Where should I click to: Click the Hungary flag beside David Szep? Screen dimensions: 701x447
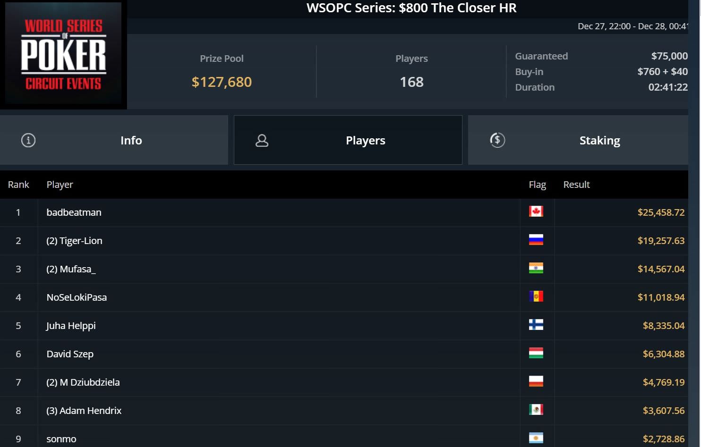pos(536,353)
